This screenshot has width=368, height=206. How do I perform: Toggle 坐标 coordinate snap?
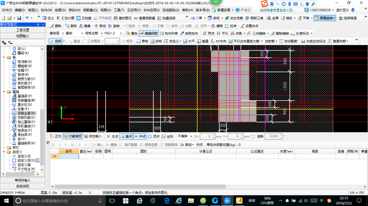167,136
